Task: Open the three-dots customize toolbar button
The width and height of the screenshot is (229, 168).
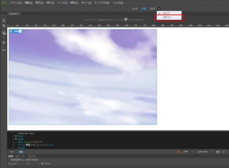Action: coord(4,50)
